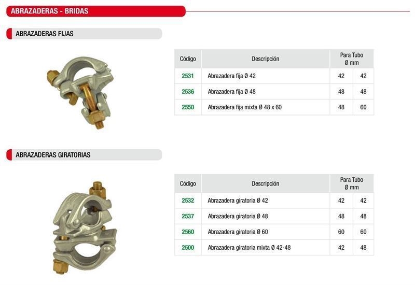Select description Abrazadera giratoria mixta Ø 42-48
The image size is (415, 285).
click(249, 248)
